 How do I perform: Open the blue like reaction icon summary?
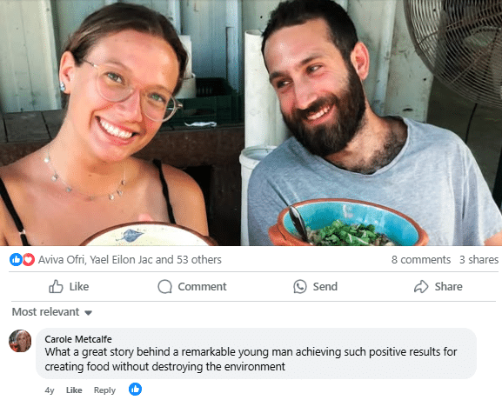point(16,259)
